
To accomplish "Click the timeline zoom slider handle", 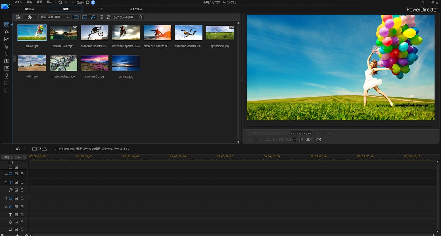I will [17, 235].
